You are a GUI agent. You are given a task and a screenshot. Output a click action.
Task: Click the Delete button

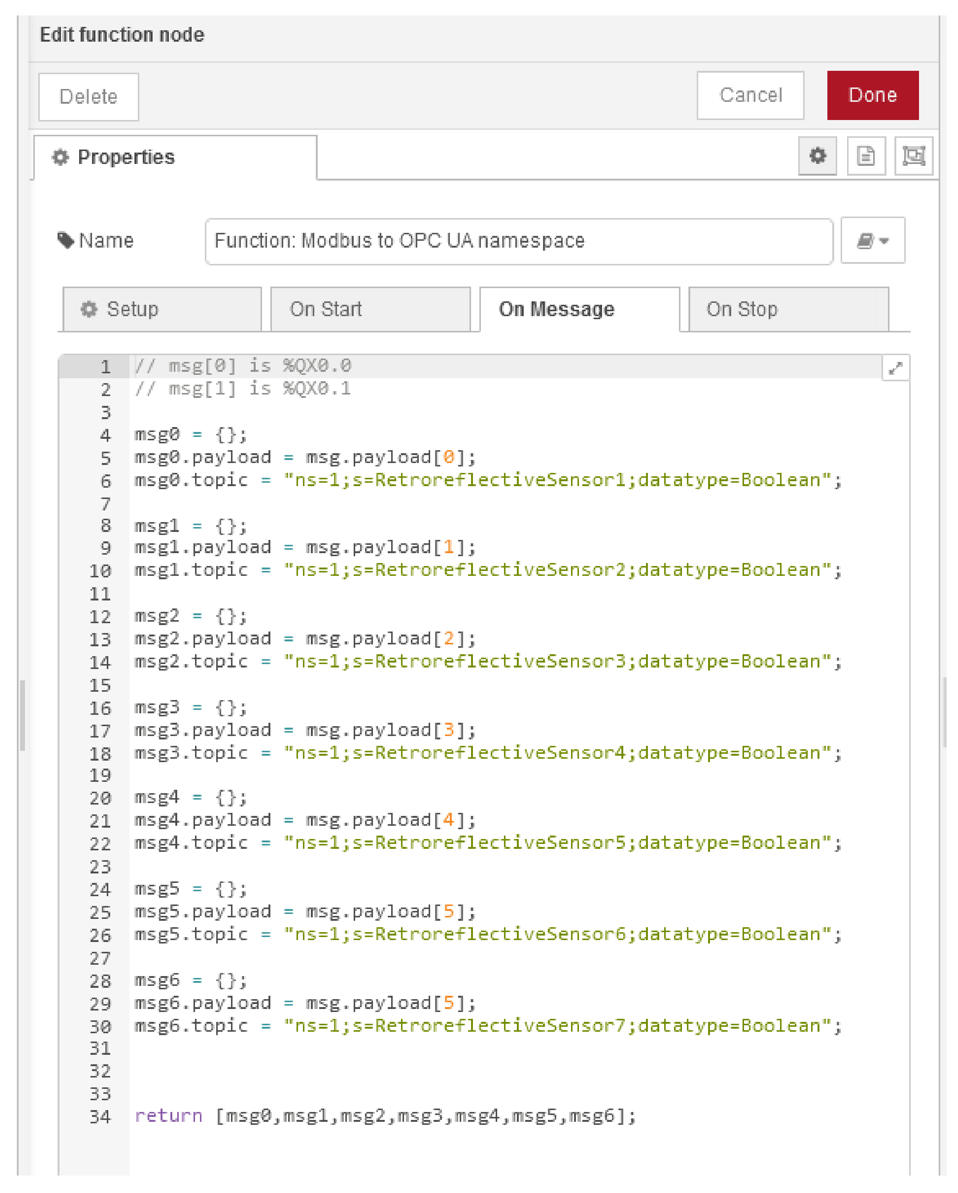(89, 97)
